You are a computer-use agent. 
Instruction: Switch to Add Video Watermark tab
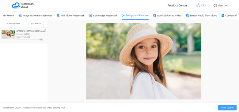(70, 16)
